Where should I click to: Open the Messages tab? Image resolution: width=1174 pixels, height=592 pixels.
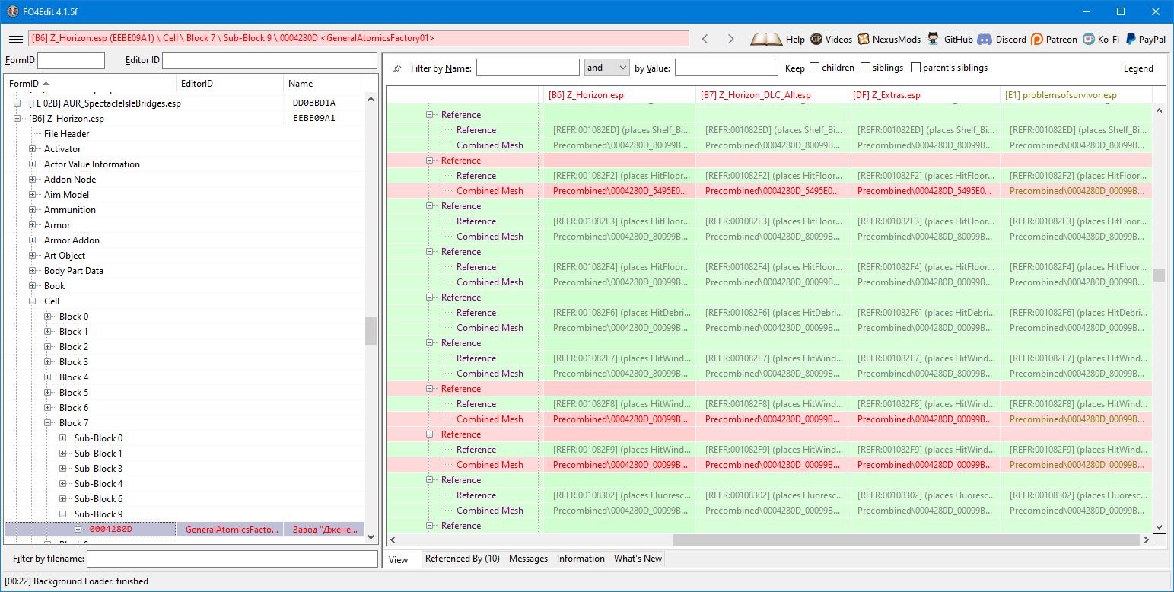point(528,559)
